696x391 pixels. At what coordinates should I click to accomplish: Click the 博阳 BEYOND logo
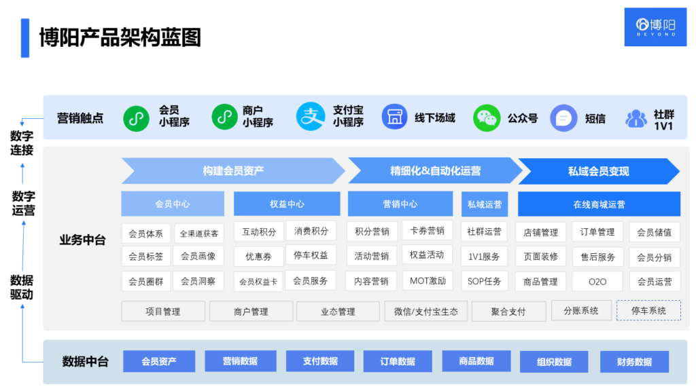click(655, 27)
